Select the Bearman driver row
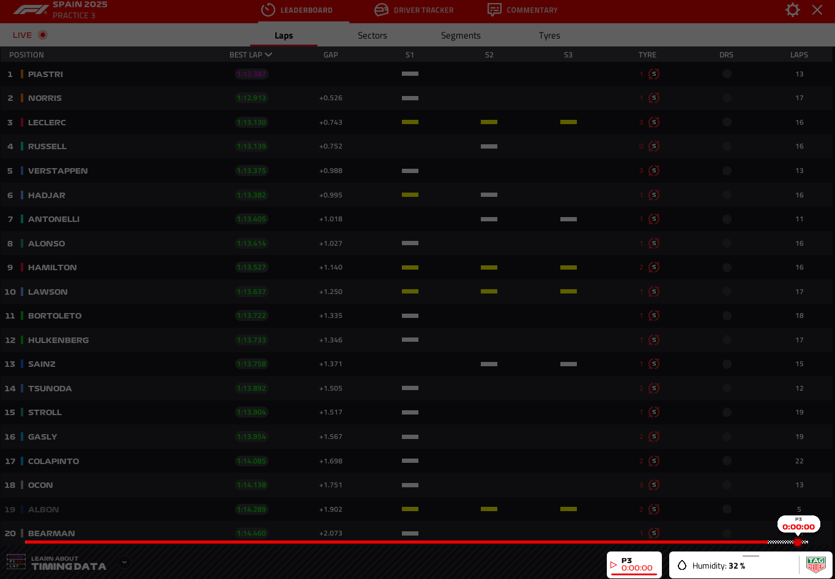 pyautogui.click(x=417, y=533)
